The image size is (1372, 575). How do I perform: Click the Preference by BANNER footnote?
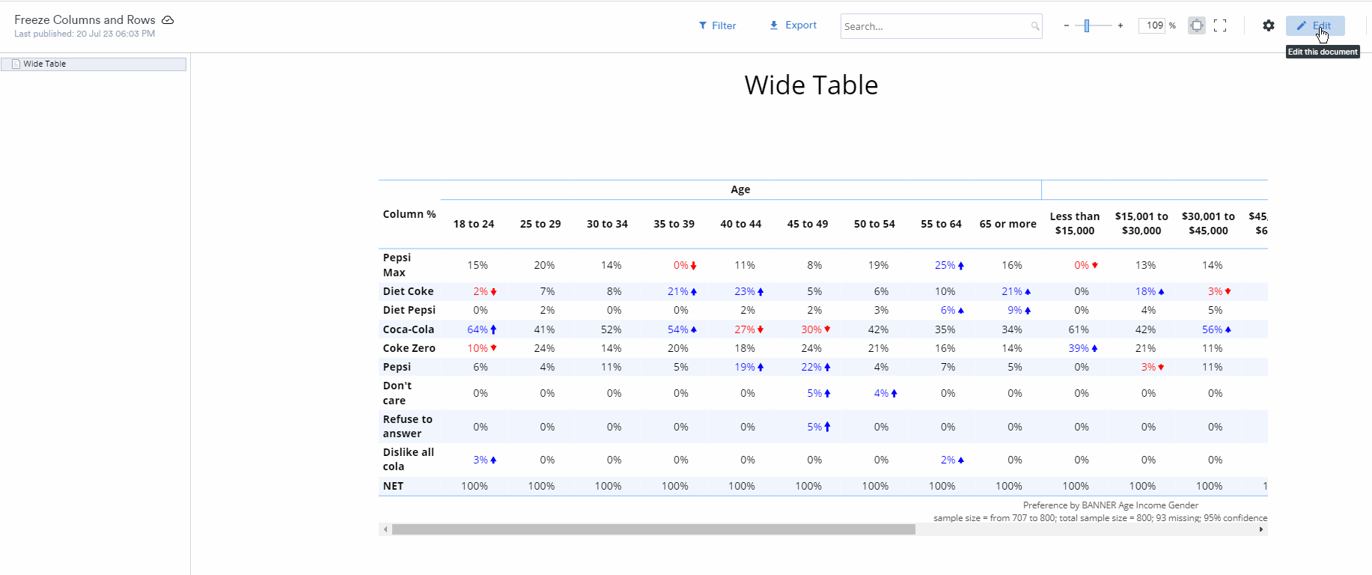tap(1111, 505)
